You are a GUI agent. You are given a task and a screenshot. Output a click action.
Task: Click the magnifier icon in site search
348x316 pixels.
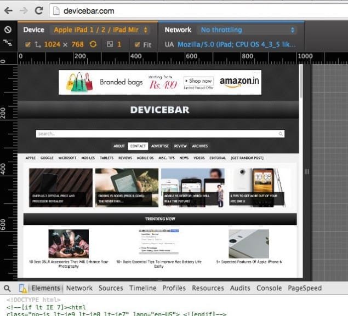281,134
